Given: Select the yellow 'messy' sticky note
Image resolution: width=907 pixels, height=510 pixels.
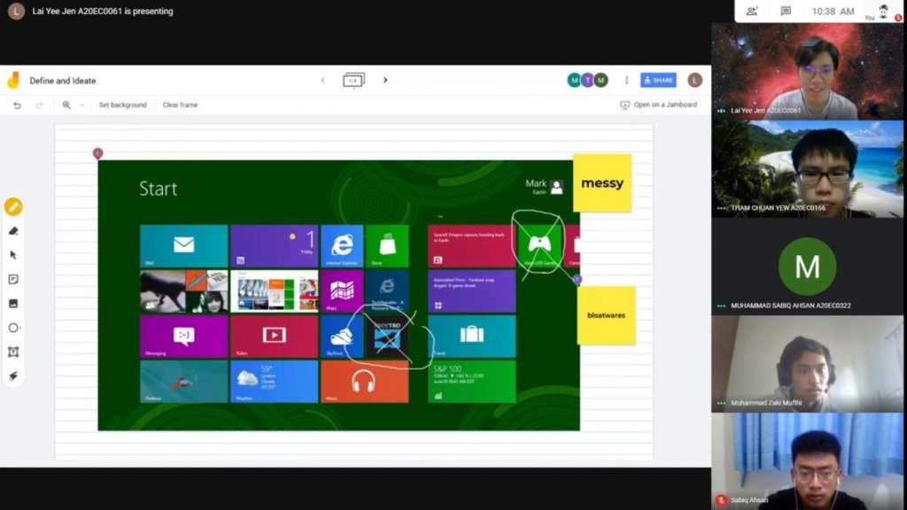Looking at the screenshot, I should [602, 183].
